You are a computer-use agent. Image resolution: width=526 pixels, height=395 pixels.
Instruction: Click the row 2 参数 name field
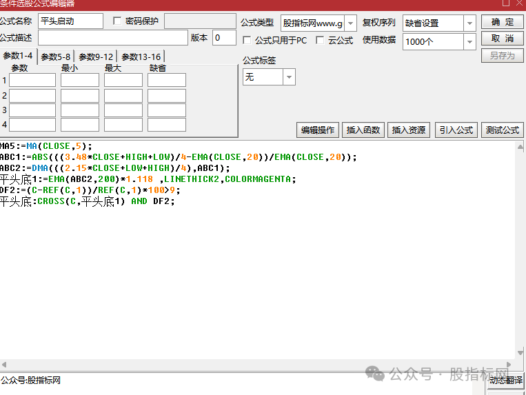(32, 96)
